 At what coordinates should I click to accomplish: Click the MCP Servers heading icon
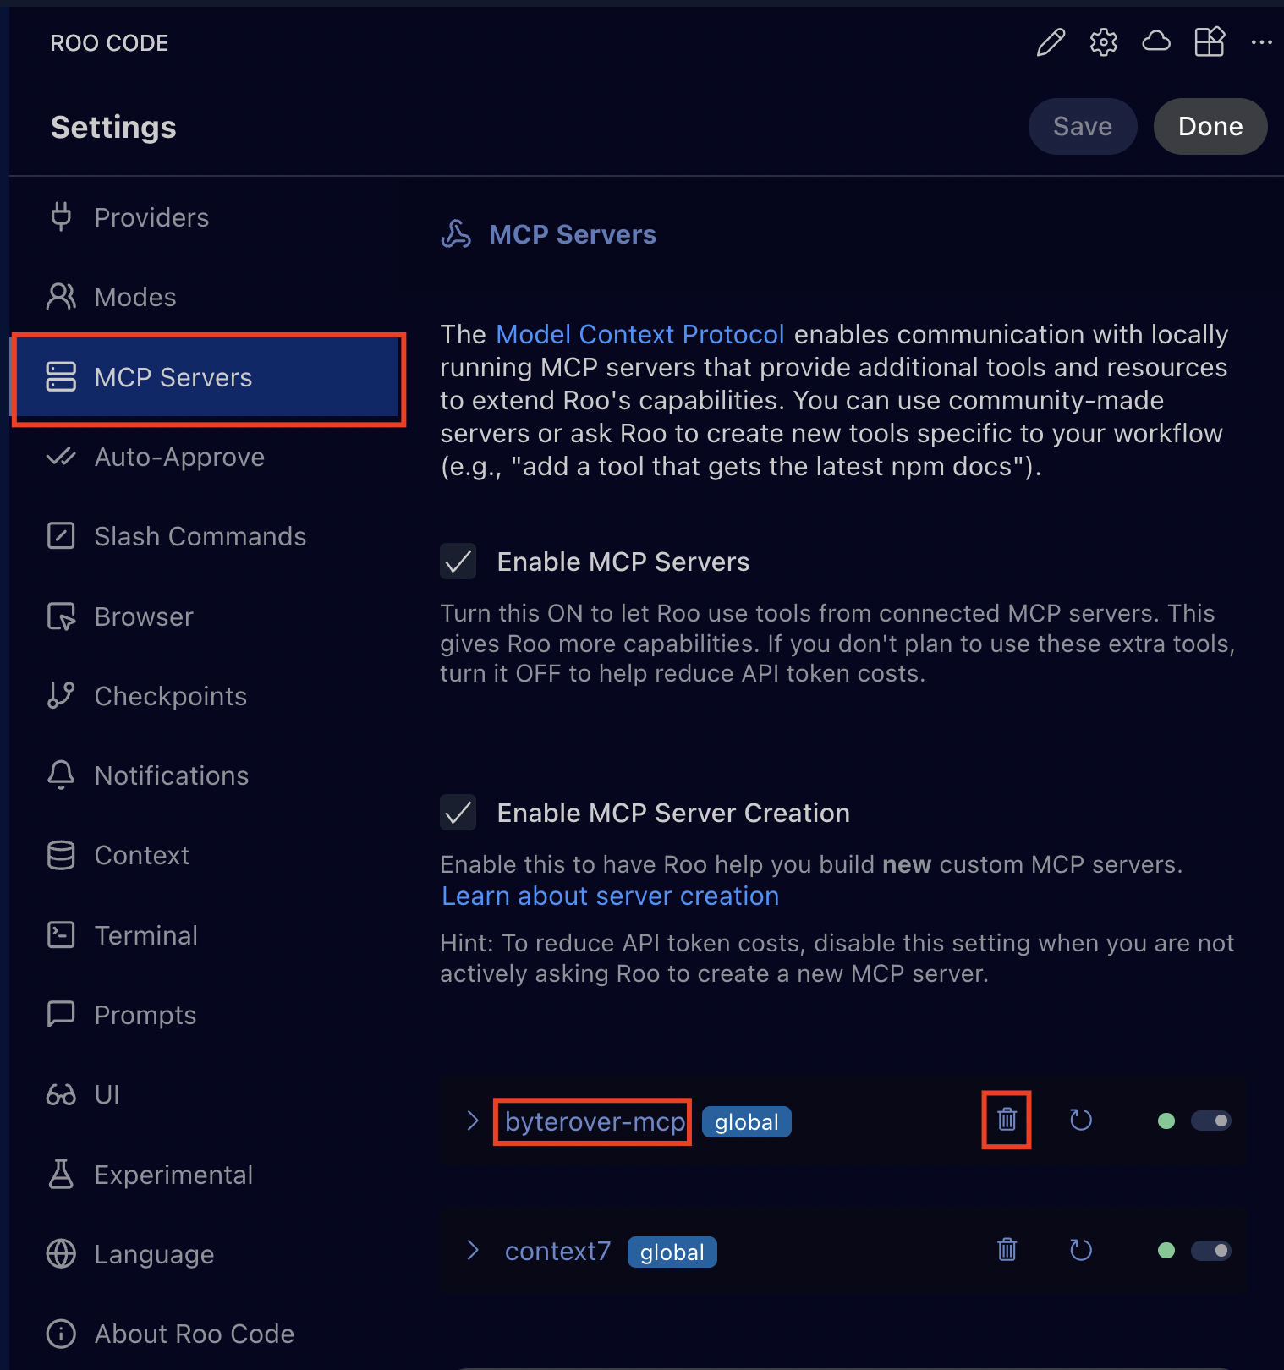[x=456, y=234]
